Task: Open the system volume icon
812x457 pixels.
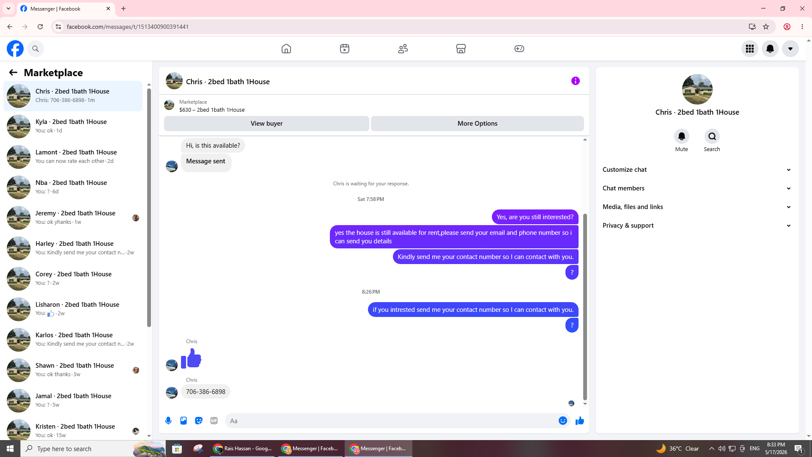Action: pyautogui.click(x=721, y=449)
